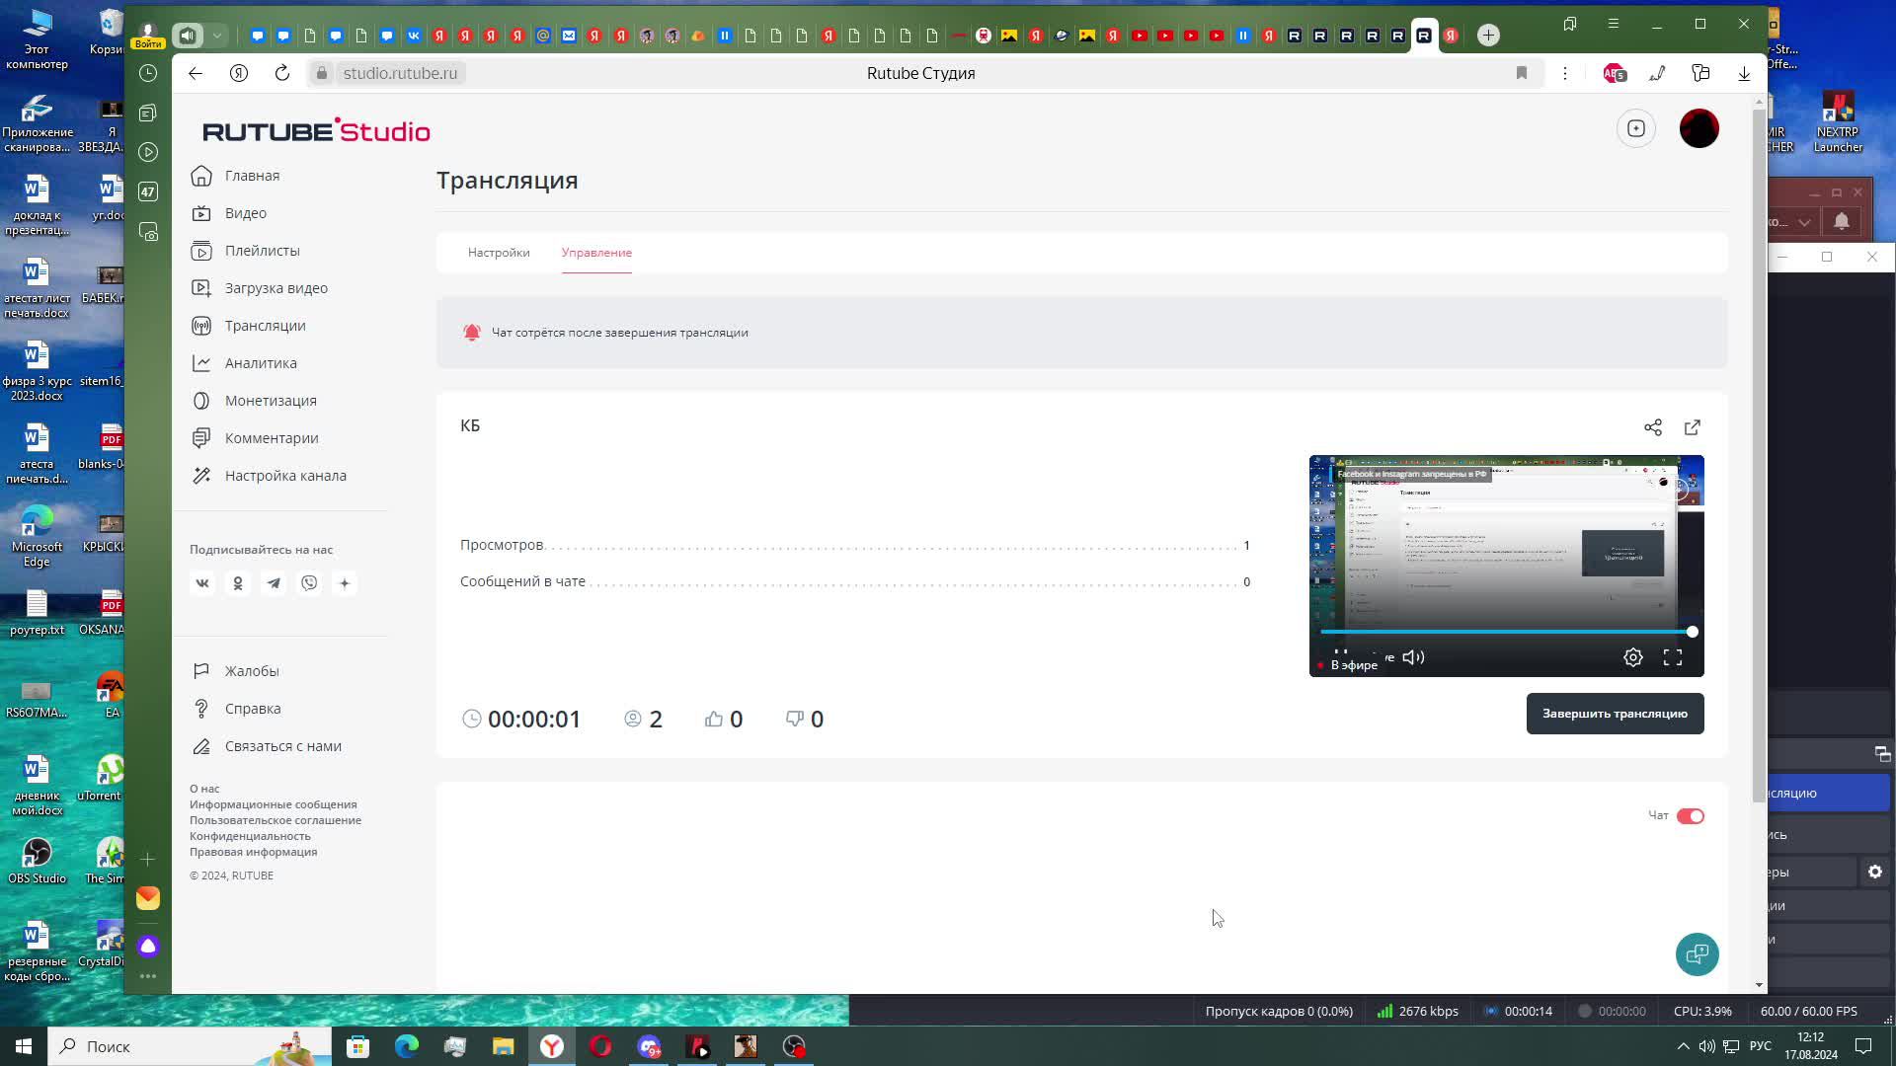Open the stream in a new window icon
Image resolution: width=1896 pixels, height=1066 pixels.
(x=1692, y=427)
